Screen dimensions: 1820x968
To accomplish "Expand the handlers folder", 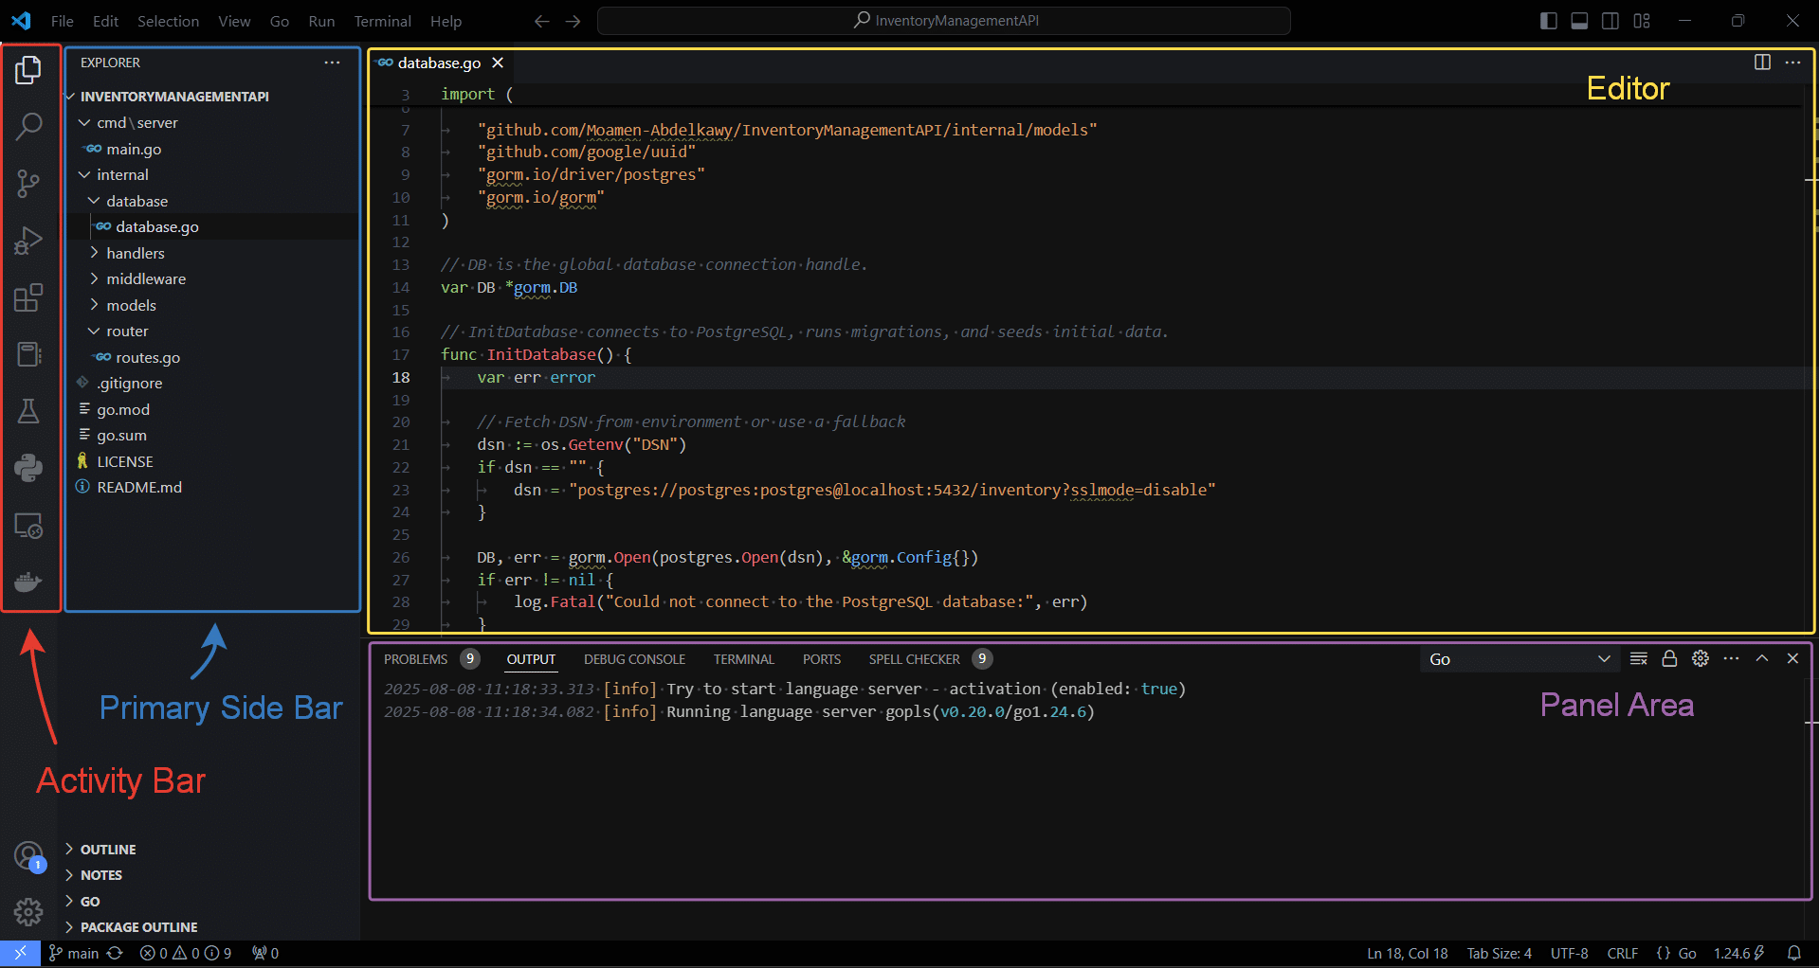I will click(x=135, y=253).
